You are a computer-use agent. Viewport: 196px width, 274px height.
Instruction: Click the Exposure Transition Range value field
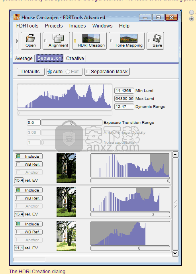[33, 123]
